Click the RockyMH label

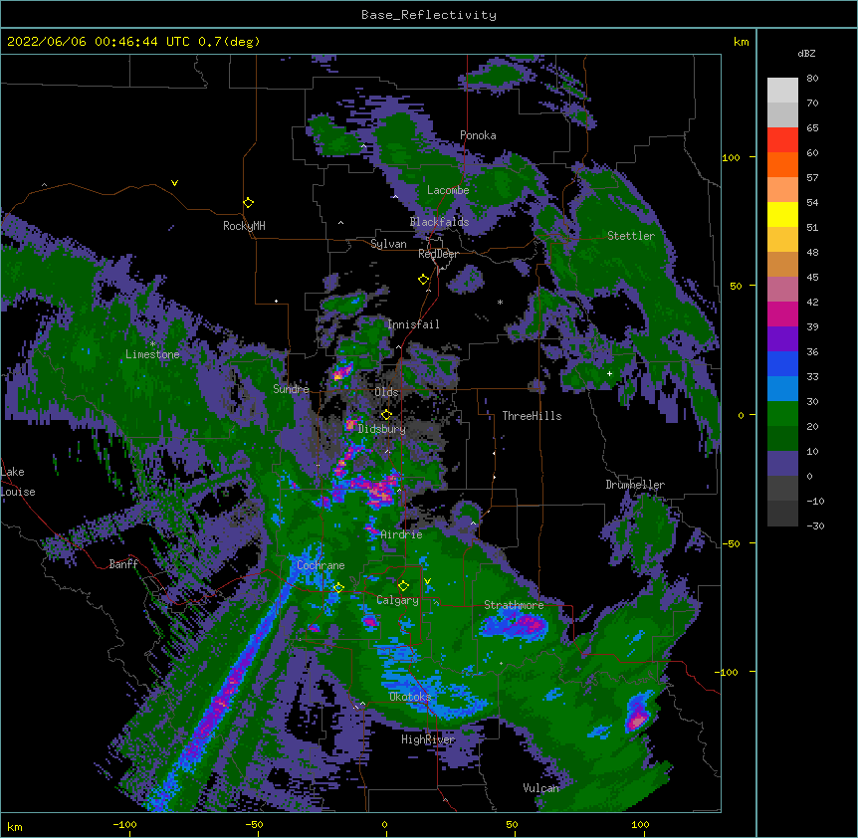click(x=244, y=226)
